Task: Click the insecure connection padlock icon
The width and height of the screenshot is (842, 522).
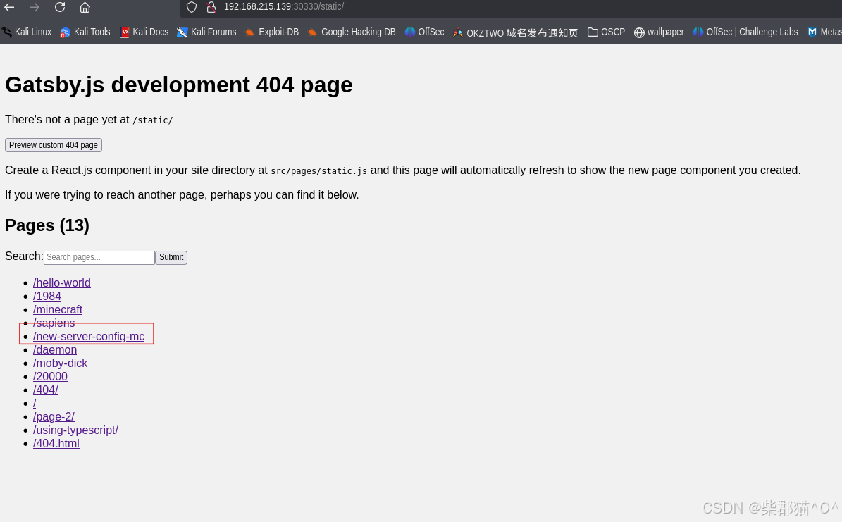Action: (x=211, y=7)
